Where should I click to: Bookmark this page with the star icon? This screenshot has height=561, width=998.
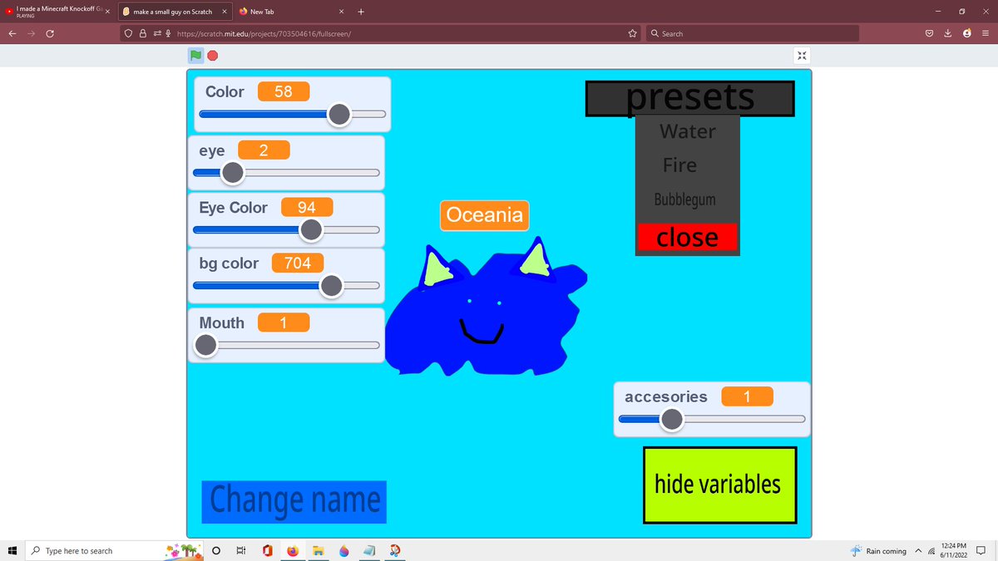point(632,33)
